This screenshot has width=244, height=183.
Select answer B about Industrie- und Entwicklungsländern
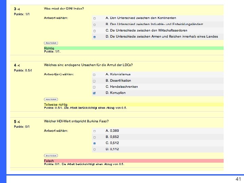coord(95,25)
